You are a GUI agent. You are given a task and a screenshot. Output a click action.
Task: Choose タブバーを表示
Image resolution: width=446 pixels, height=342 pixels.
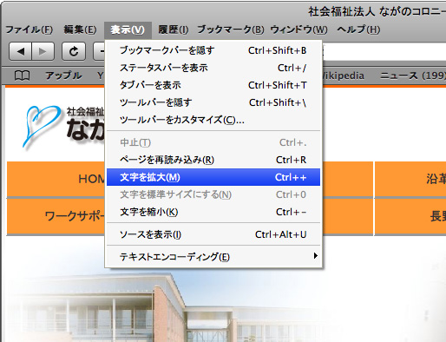click(213, 85)
